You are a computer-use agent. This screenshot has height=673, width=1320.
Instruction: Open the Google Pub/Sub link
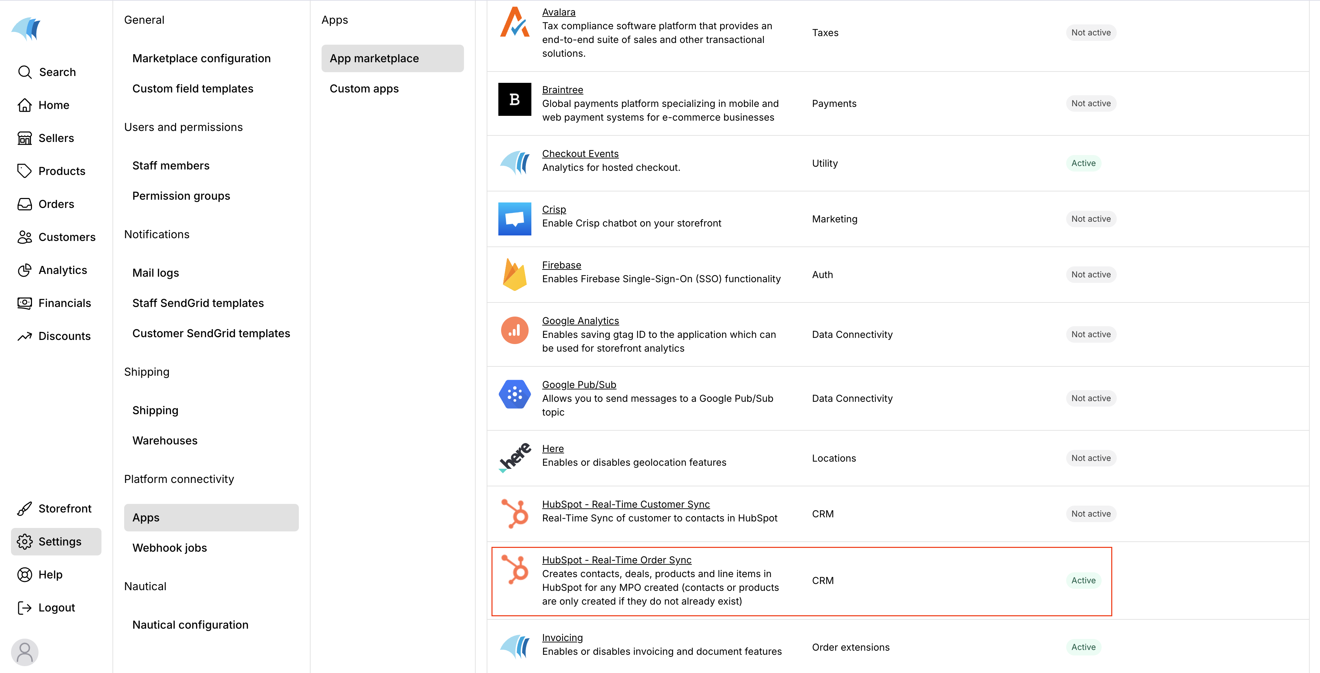tap(579, 385)
